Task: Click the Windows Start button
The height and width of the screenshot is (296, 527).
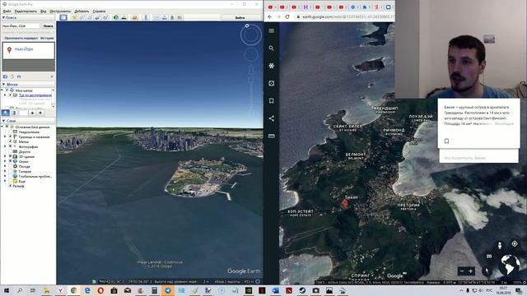Action: point(6,290)
